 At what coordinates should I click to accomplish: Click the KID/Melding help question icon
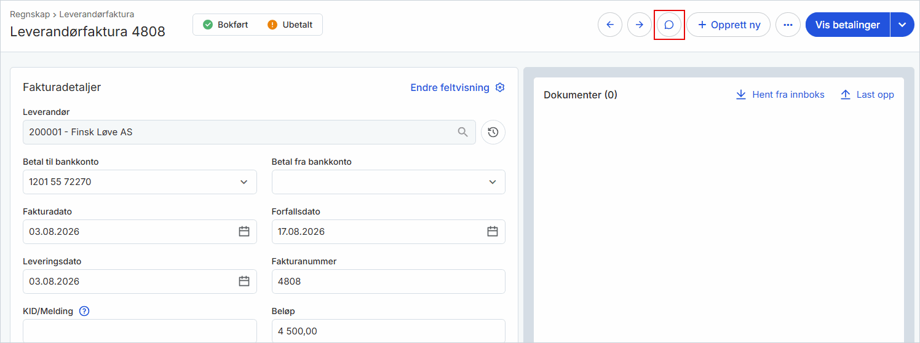tap(85, 311)
